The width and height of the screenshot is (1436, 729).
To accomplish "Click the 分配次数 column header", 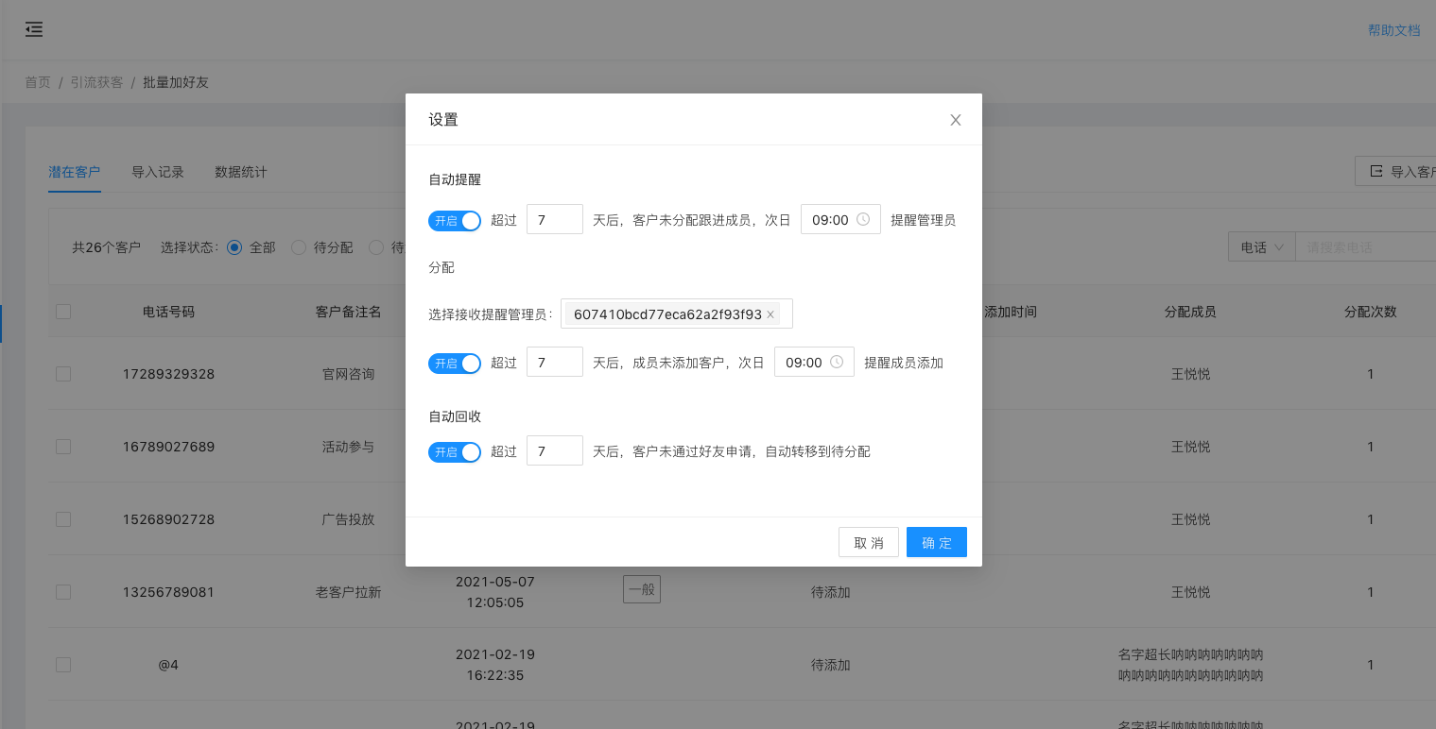I will coord(1371,311).
